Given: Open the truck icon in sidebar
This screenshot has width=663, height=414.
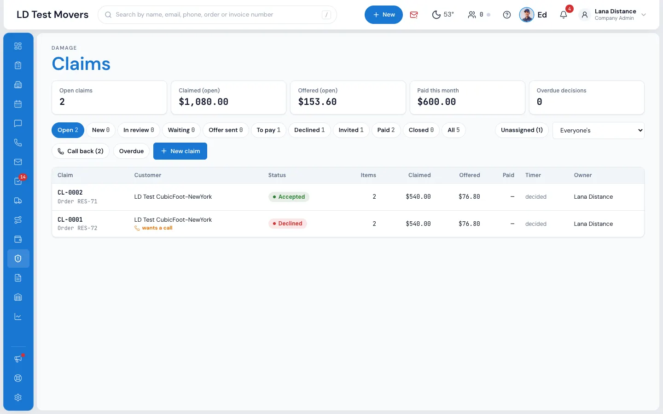Looking at the screenshot, I should (18, 201).
